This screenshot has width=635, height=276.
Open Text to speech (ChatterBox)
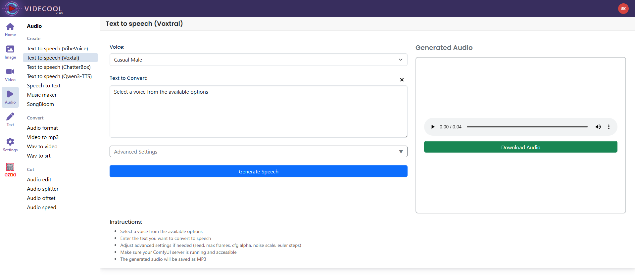[x=59, y=67]
